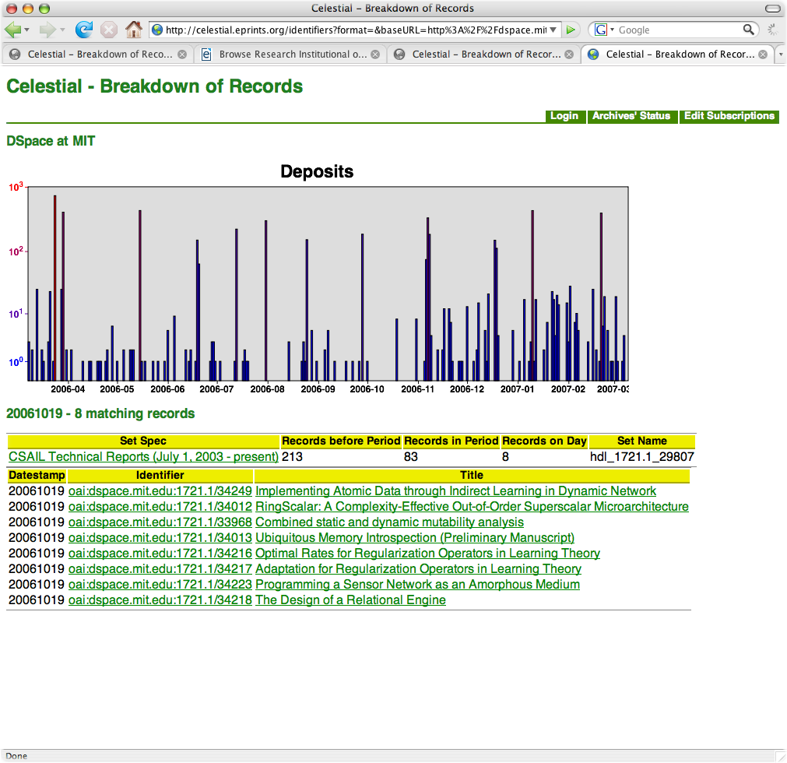Open 'Programming a Sensor Network' link

point(417,584)
